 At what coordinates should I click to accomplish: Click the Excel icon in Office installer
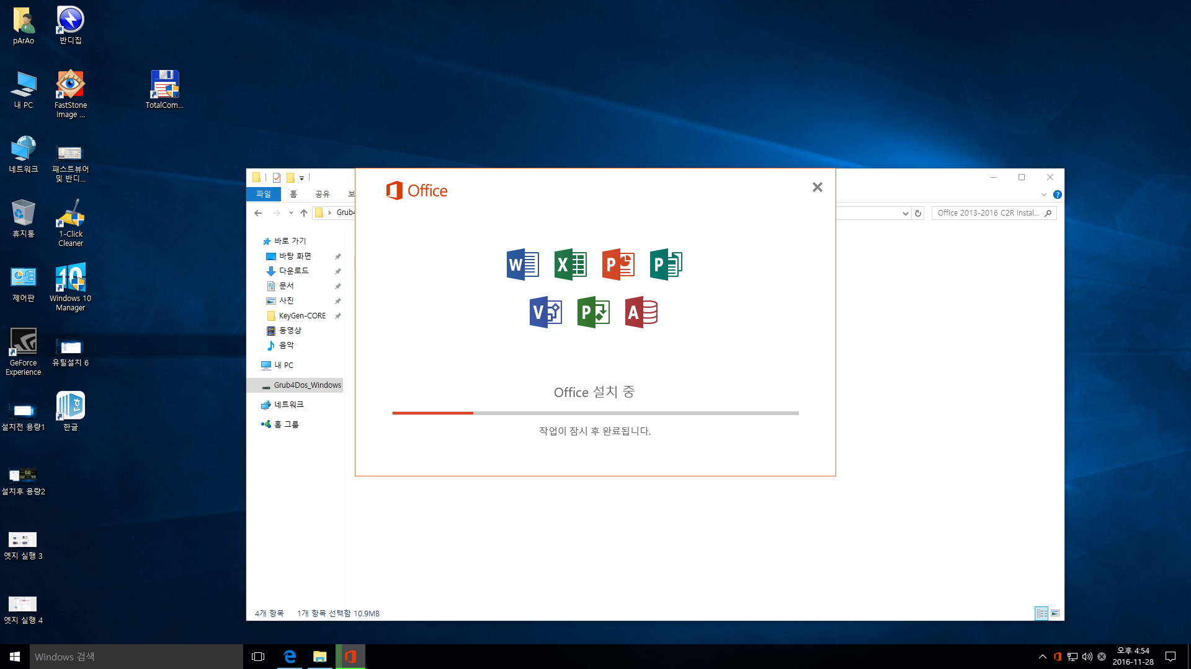pos(570,264)
